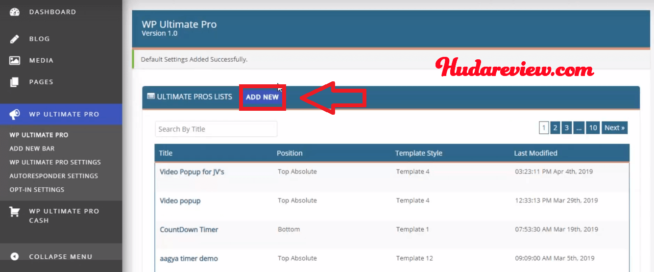Open WP Ultimate Pro Settings submenu
Screen dimensions: 654x272
pos(55,162)
